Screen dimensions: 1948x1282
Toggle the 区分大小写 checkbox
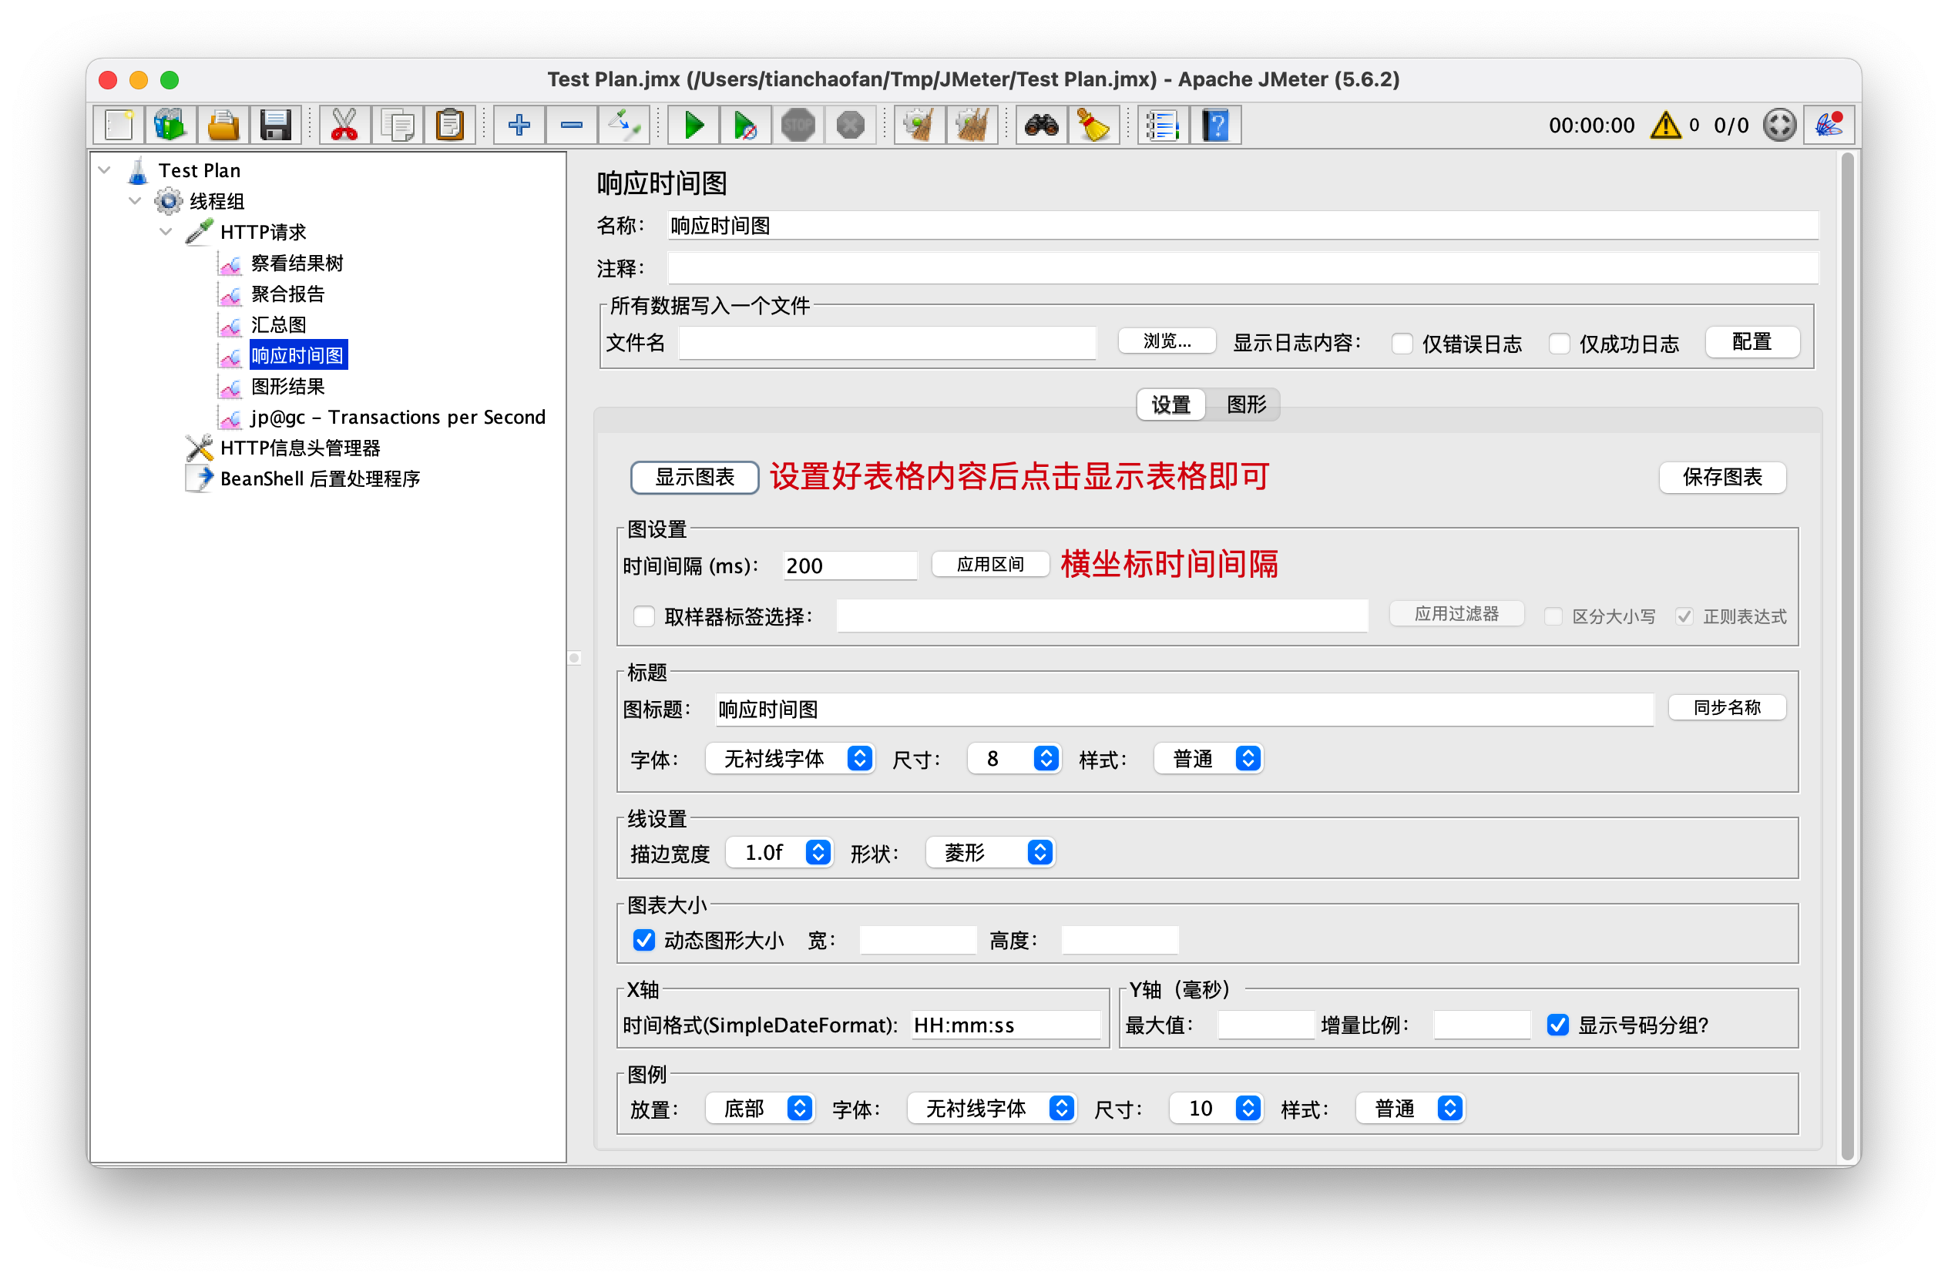click(1553, 616)
